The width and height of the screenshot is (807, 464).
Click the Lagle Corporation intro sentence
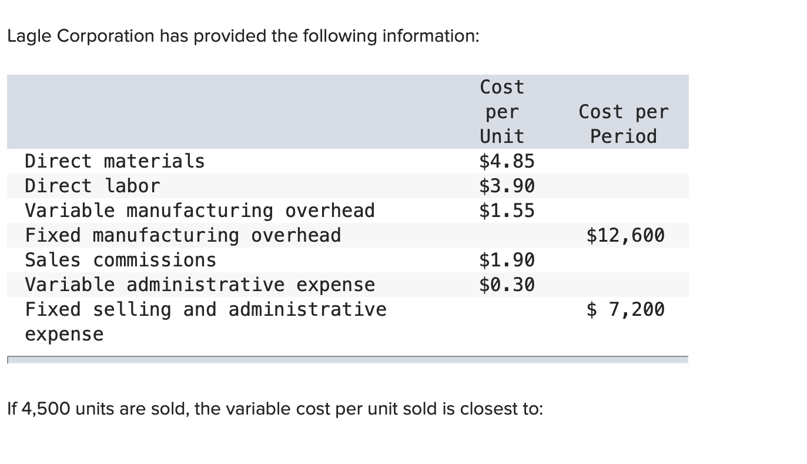(243, 36)
